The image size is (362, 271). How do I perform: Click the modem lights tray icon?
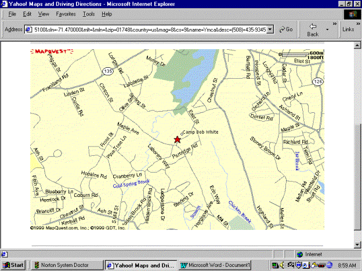pyautogui.click(x=321, y=265)
